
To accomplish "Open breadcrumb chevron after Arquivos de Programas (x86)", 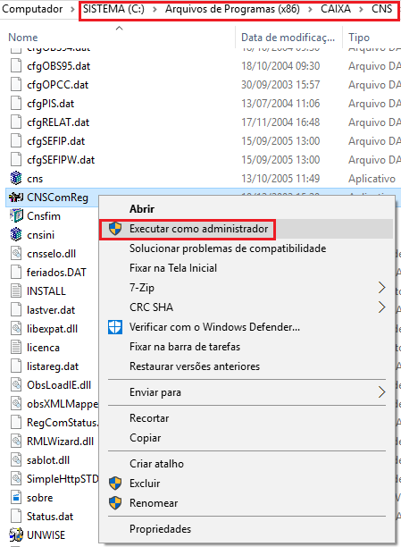I will [x=310, y=9].
